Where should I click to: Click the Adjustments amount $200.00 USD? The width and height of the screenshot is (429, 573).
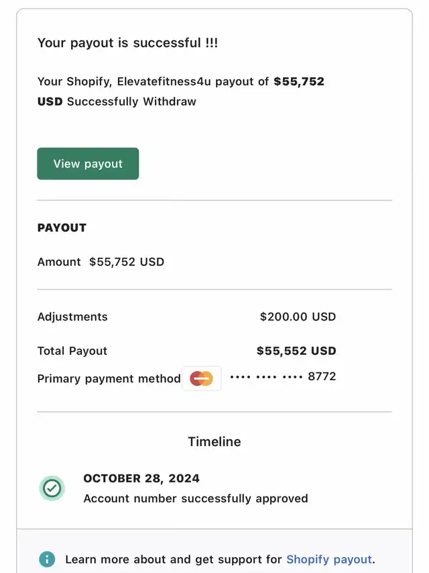(x=298, y=316)
